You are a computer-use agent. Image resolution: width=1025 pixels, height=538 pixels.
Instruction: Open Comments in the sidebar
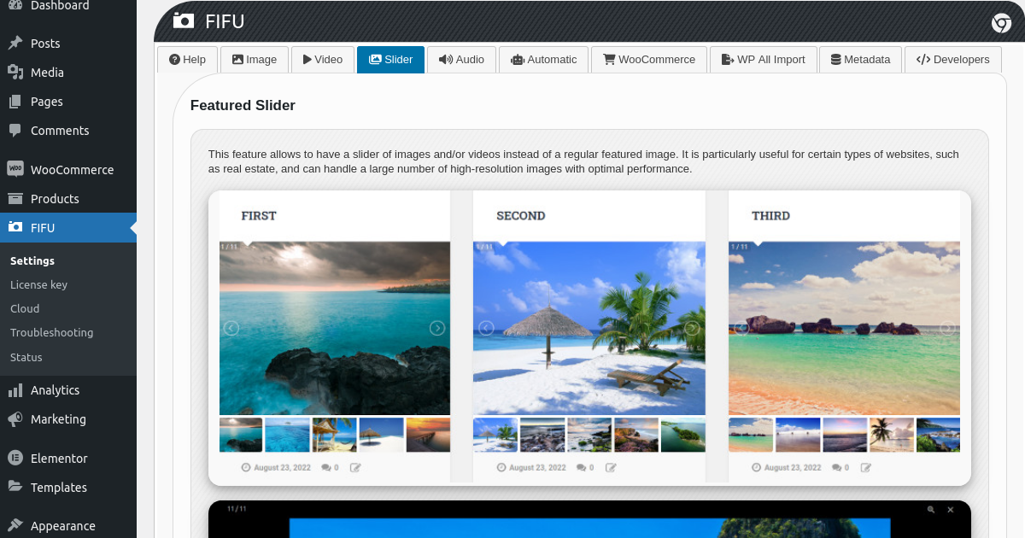[x=68, y=131]
